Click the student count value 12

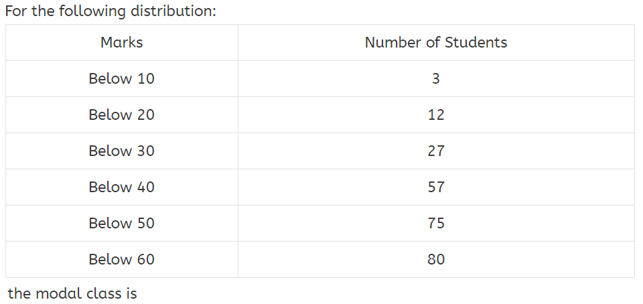tap(436, 115)
